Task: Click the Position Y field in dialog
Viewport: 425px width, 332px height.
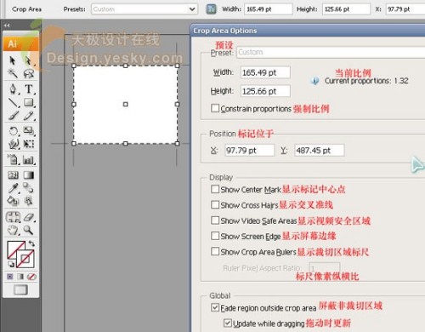Action: 320,151
